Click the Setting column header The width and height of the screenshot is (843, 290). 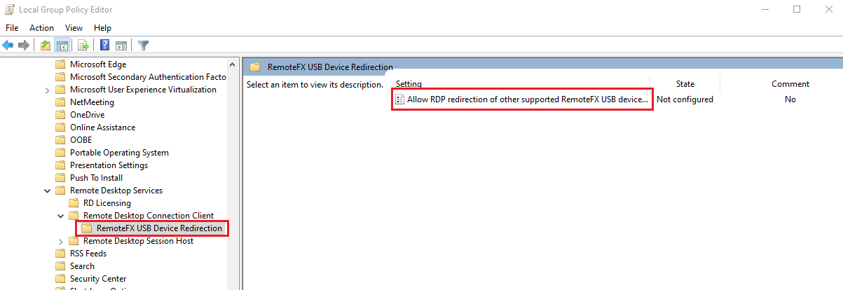coord(409,84)
